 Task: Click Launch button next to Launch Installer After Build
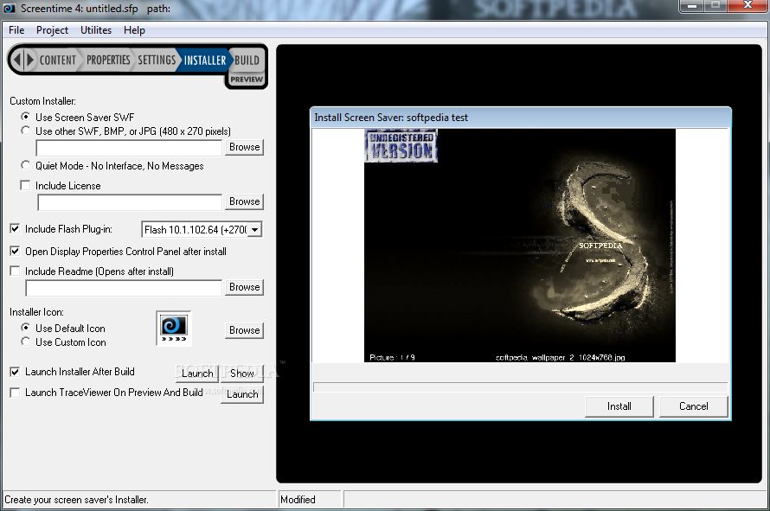click(197, 374)
